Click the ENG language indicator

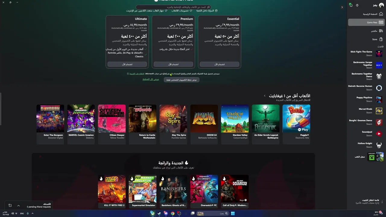pos(22,213)
